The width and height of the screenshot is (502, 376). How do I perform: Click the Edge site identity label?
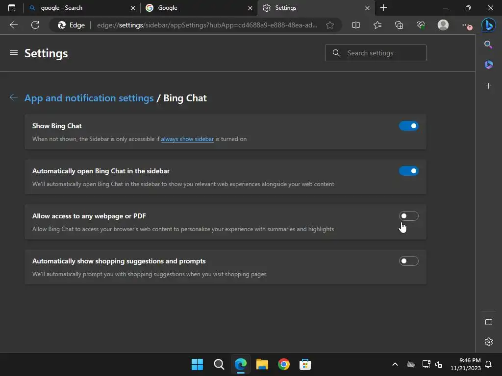71,25
